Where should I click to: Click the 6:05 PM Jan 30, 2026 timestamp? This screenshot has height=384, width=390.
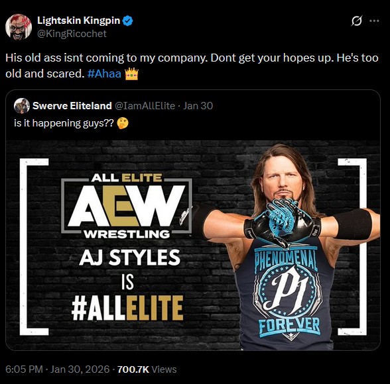(58, 369)
